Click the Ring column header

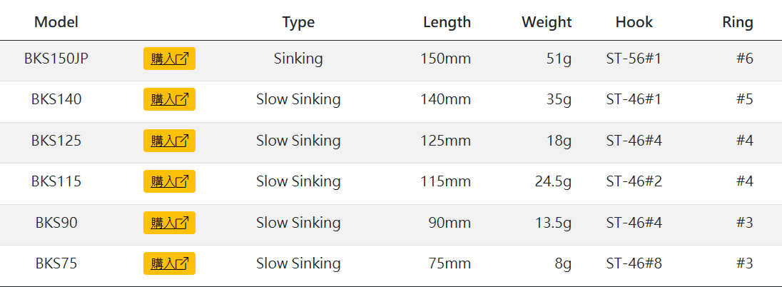[x=737, y=22]
